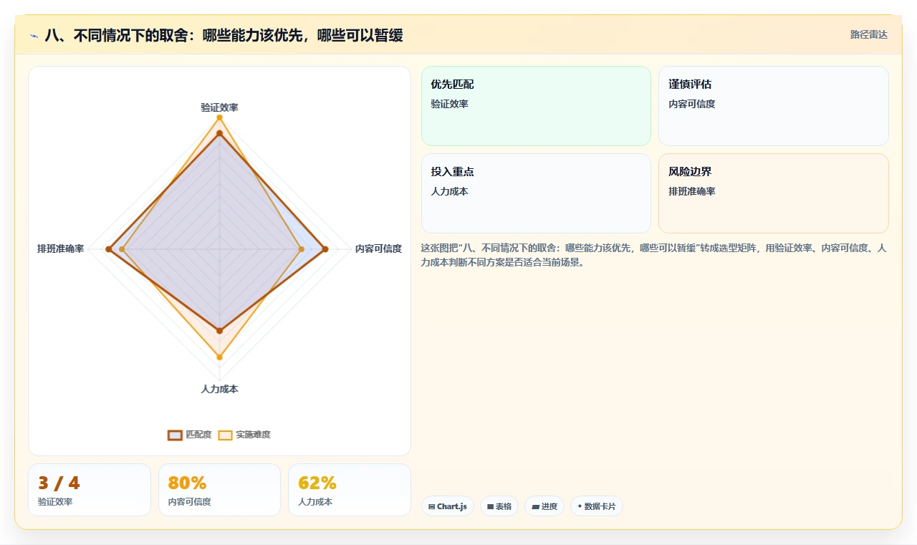Toggle the 匹配度 legend swatch
Image resolution: width=917 pixels, height=545 pixels.
coord(176,435)
